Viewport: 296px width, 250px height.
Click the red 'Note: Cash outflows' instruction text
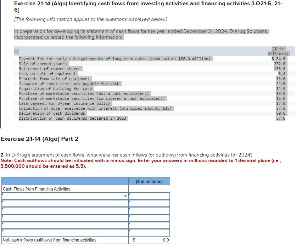click(141, 163)
